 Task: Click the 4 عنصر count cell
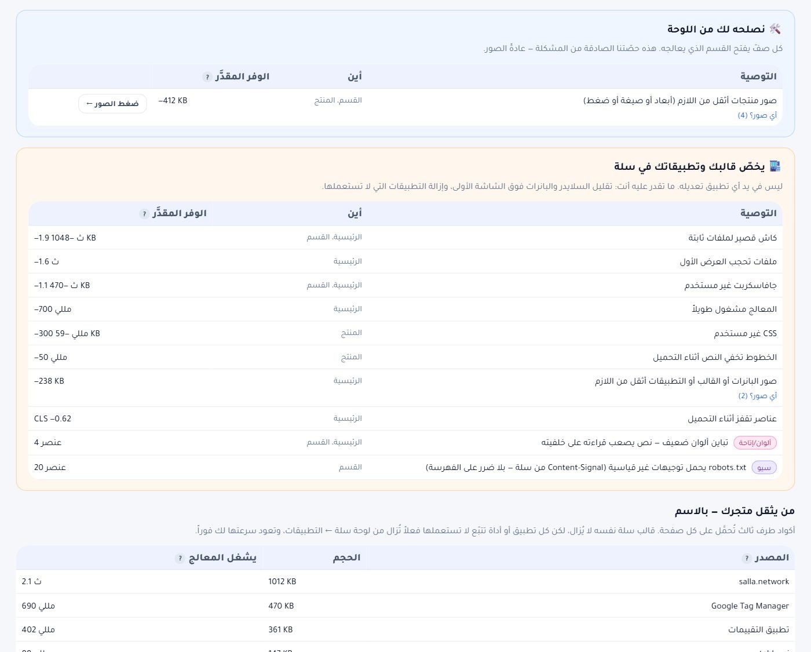click(48, 442)
